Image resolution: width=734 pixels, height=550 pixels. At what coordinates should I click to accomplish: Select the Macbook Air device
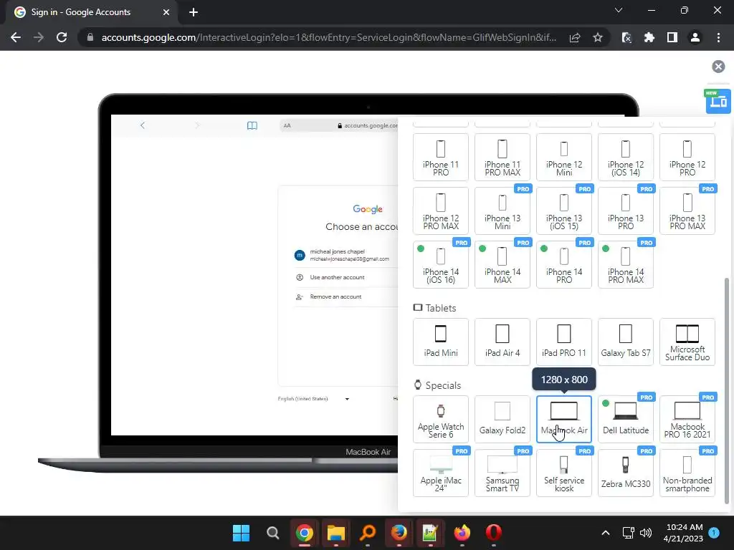(564, 419)
